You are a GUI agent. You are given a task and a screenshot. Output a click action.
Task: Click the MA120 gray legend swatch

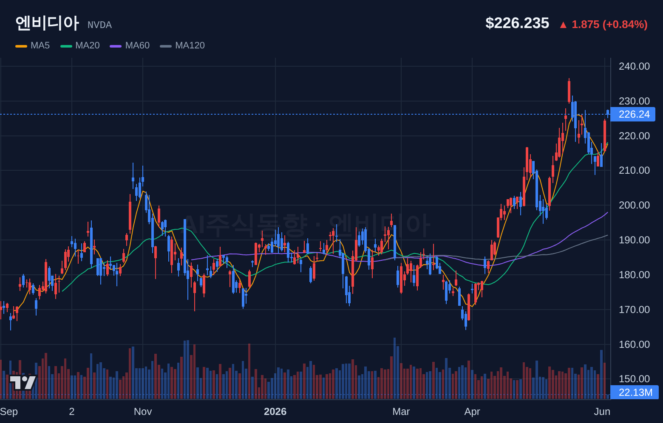[x=166, y=46]
